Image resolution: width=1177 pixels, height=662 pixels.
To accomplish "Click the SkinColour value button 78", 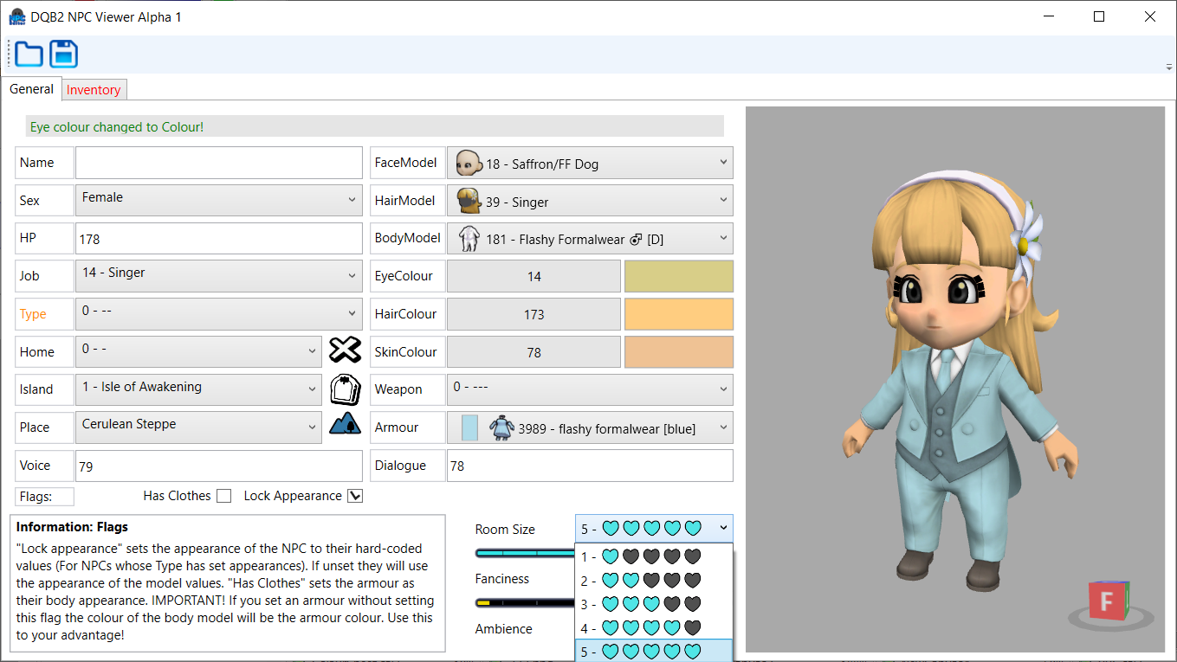I will [x=534, y=352].
